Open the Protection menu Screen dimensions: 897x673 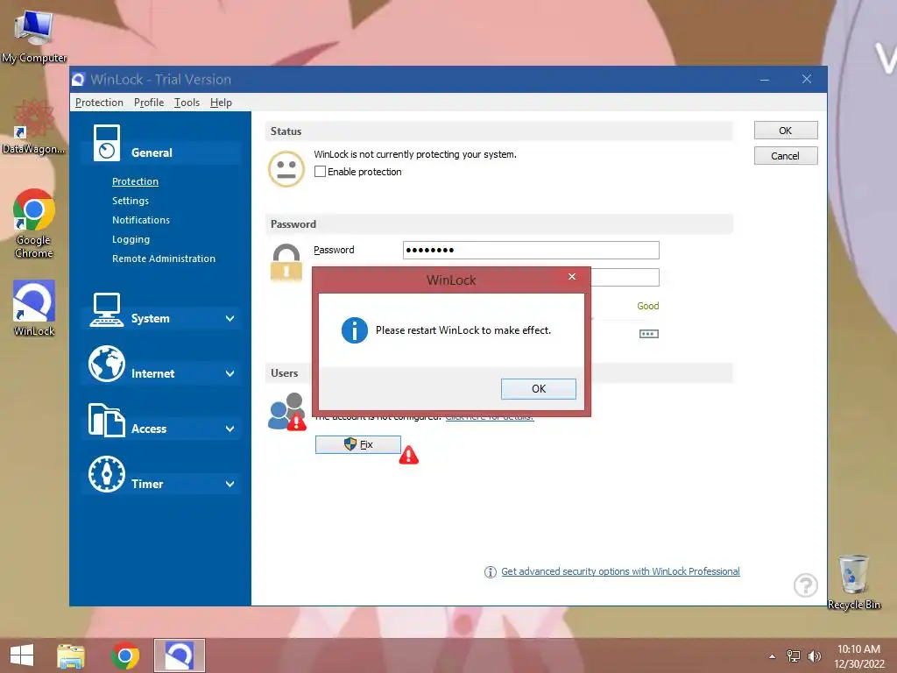pos(99,103)
